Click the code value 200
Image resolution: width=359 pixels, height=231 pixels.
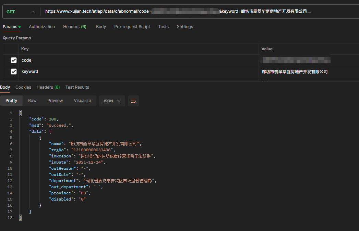(x=52, y=119)
